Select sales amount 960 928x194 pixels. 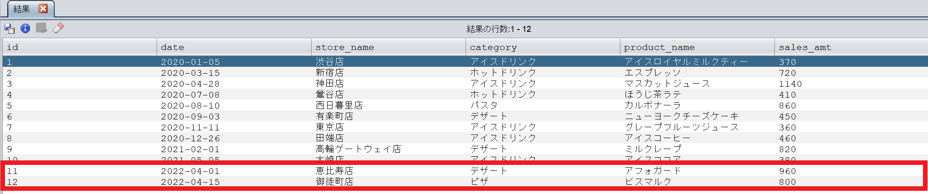pyautogui.click(x=788, y=171)
